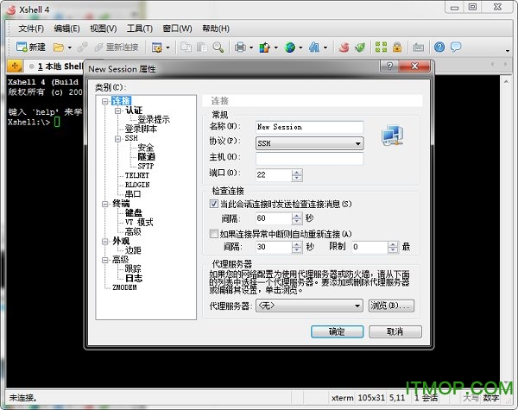Click in the host (主机) field
This screenshot has width=518, height=410.
(x=310, y=158)
